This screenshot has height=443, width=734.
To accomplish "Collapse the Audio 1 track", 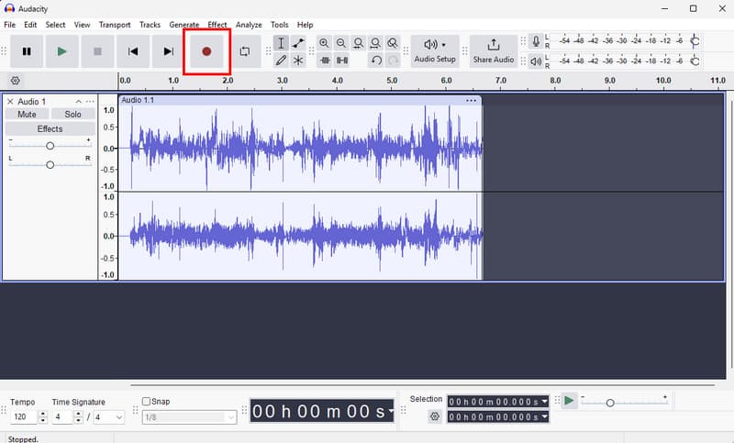I will [79, 102].
